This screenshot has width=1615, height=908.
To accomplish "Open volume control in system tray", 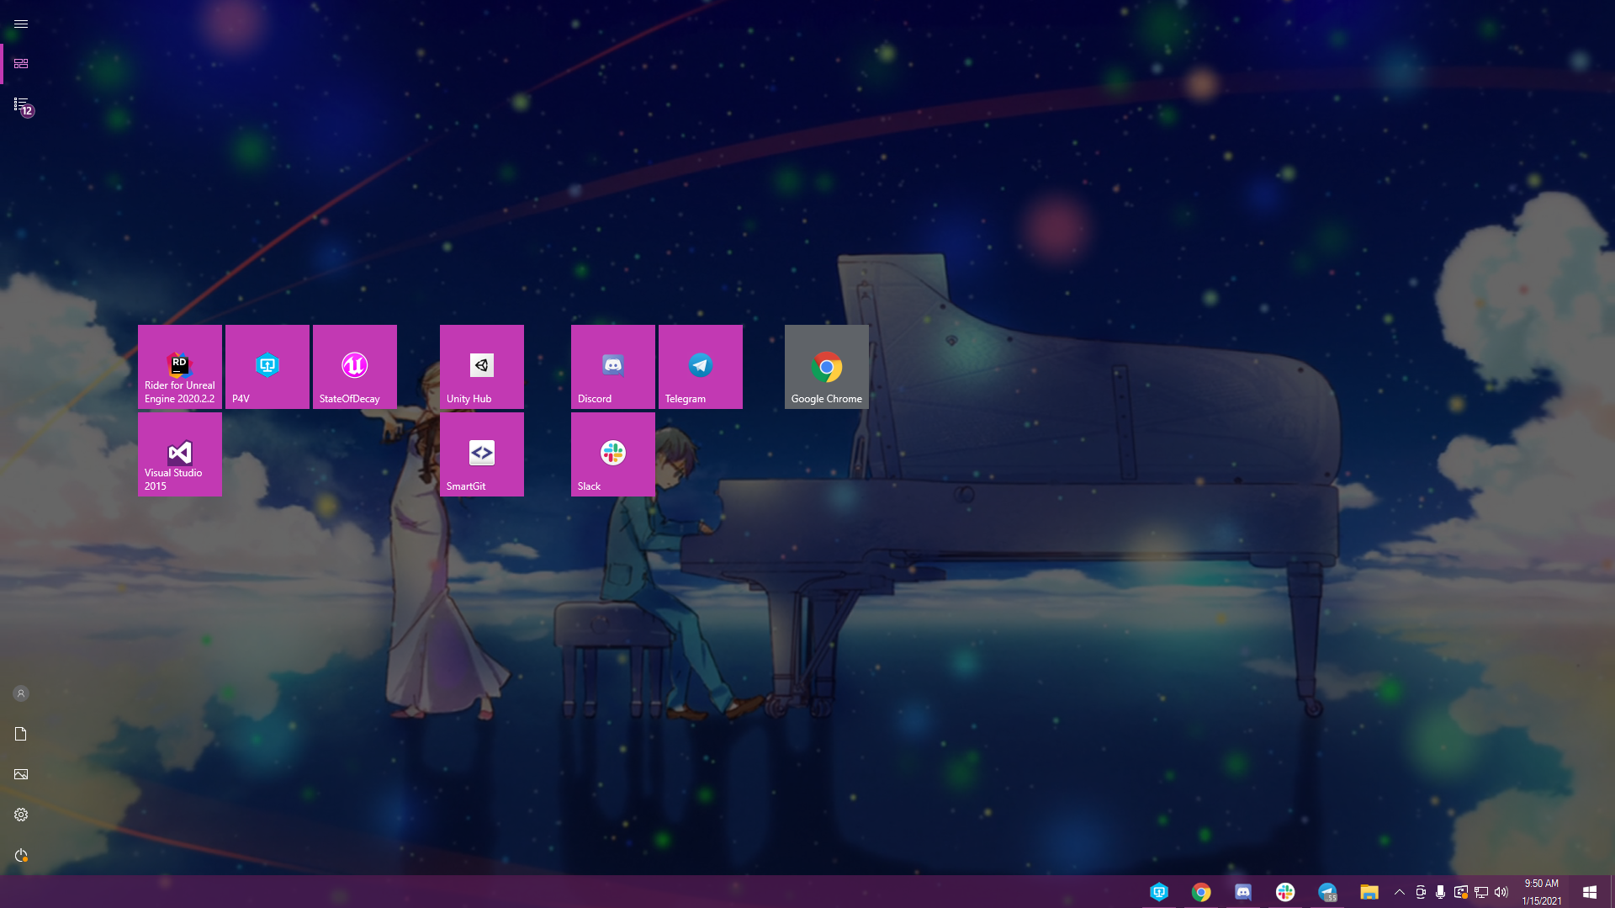I will (1501, 892).
